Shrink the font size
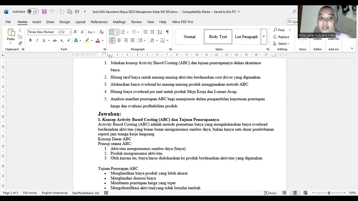Image resolution: width=358 pixels, height=201 pixels. 82,32
